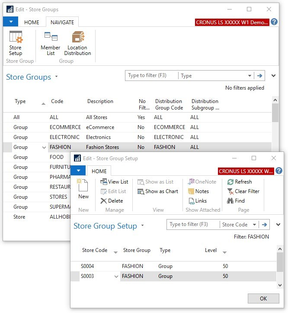Expand the Store Groups filter pane chevron

pos(273,76)
